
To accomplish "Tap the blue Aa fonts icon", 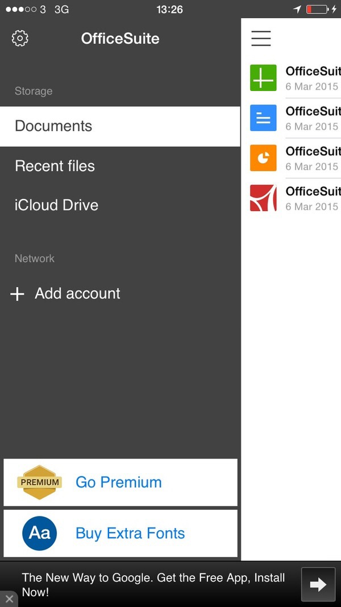I will (x=39, y=533).
